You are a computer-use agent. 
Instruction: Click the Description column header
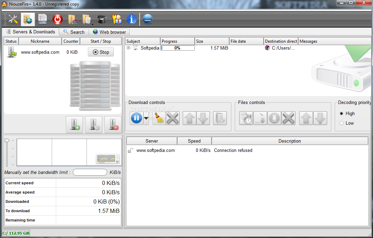290,141
